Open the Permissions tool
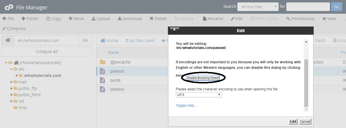Viewport: 346px width, 128px height. [300, 19]
